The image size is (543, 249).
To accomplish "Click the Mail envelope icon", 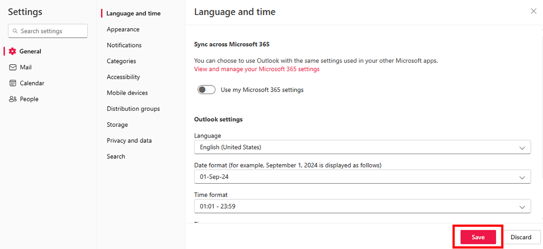I will coord(13,67).
